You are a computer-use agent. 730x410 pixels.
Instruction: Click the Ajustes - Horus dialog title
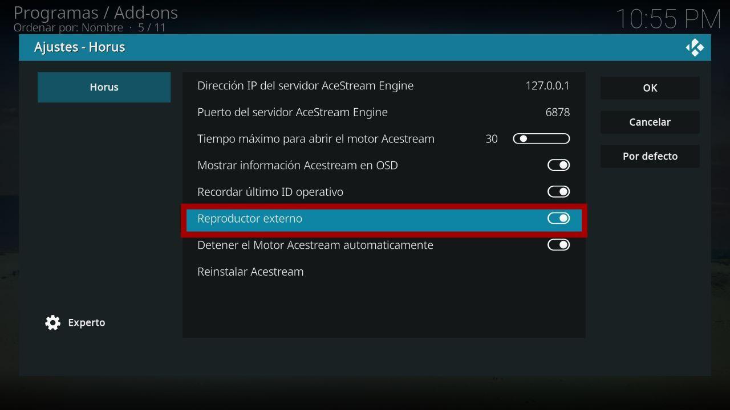click(79, 47)
